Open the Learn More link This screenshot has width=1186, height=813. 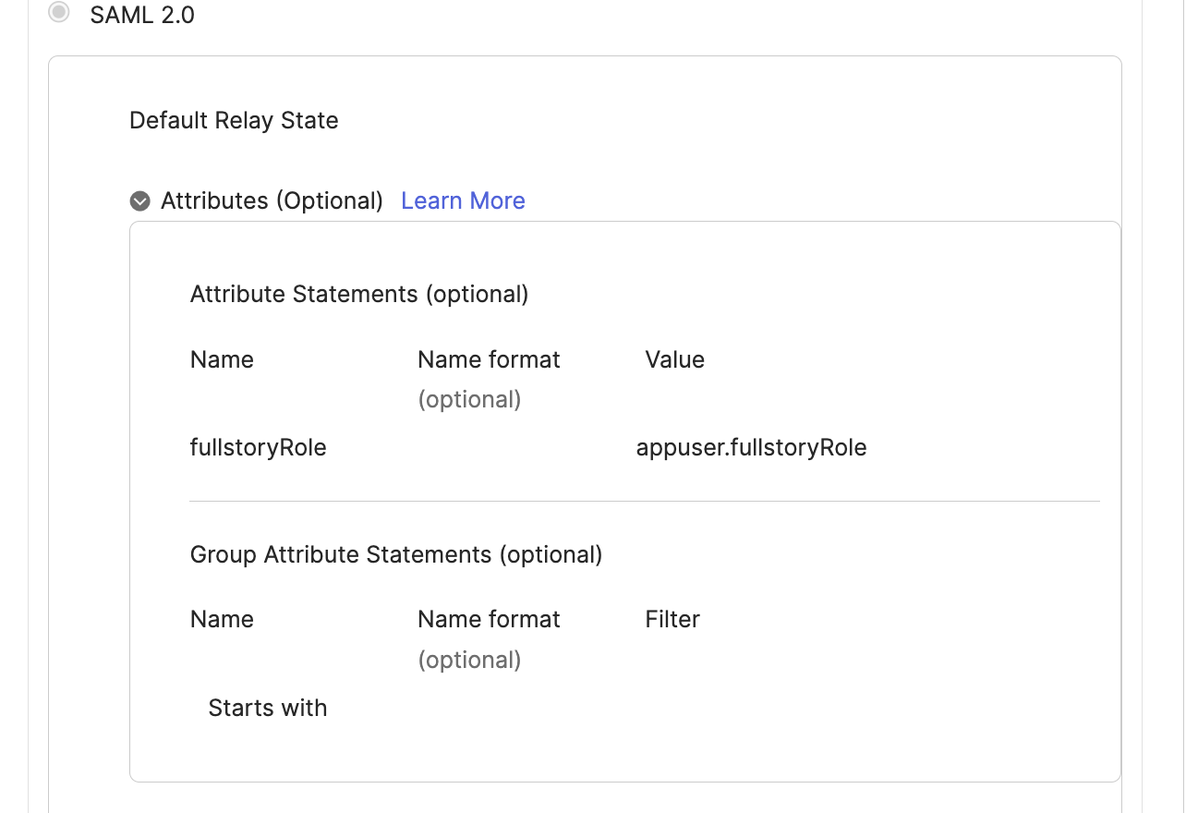[x=463, y=200]
